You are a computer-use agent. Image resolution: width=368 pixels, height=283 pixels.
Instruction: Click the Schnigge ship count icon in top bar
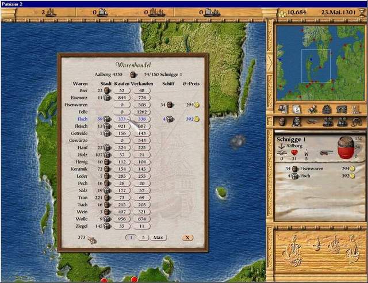point(51,12)
